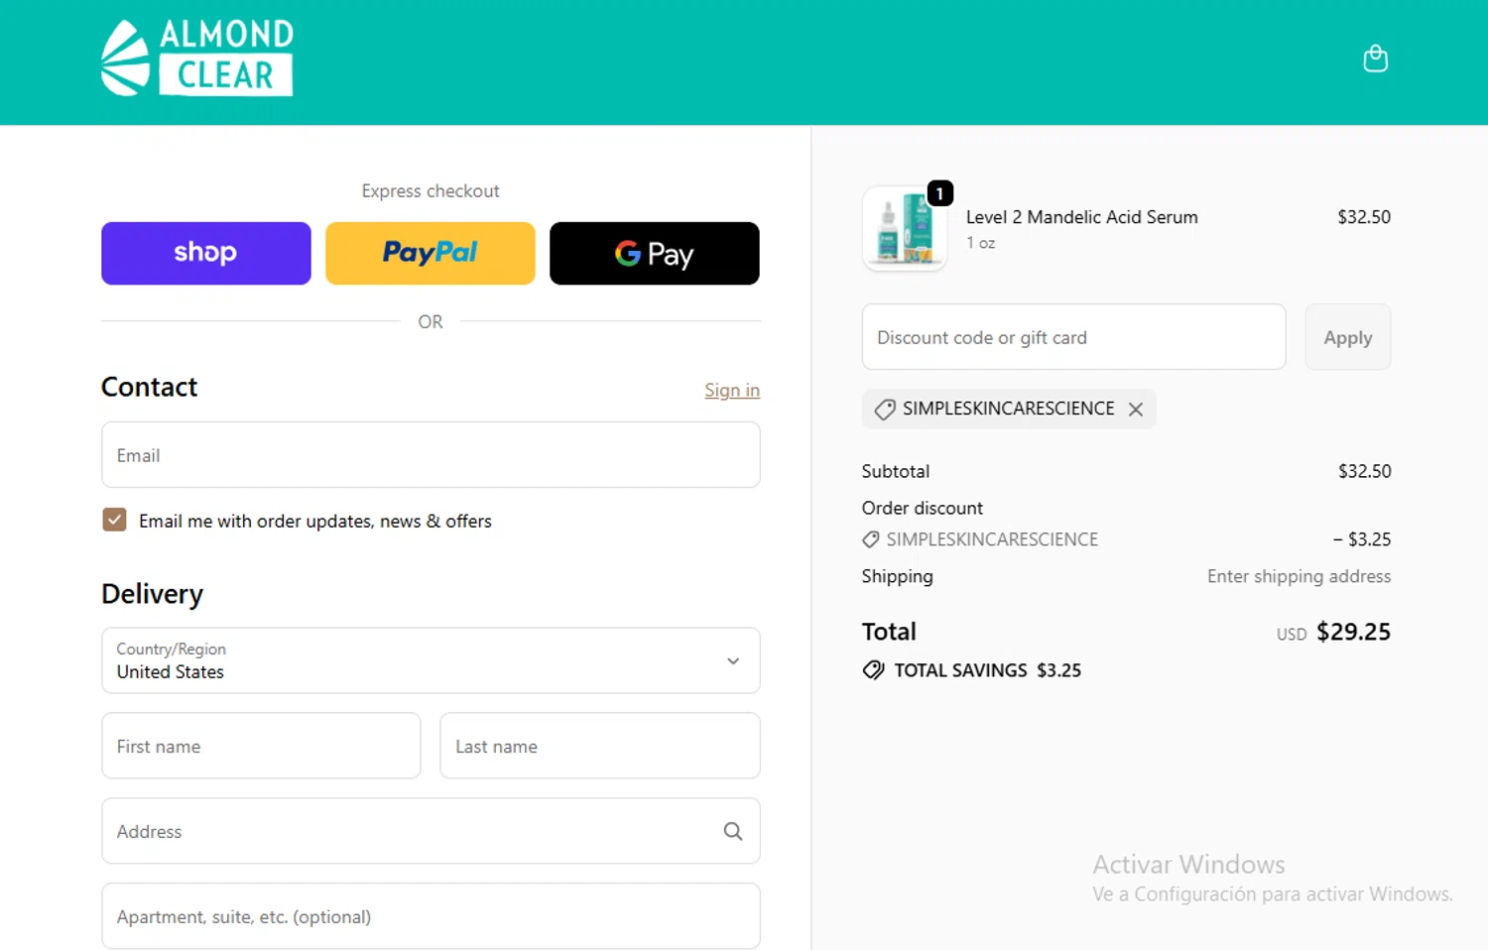Click the tag icon inside discount chip
The image size is (1488, 950).
[x=885, y=409]
